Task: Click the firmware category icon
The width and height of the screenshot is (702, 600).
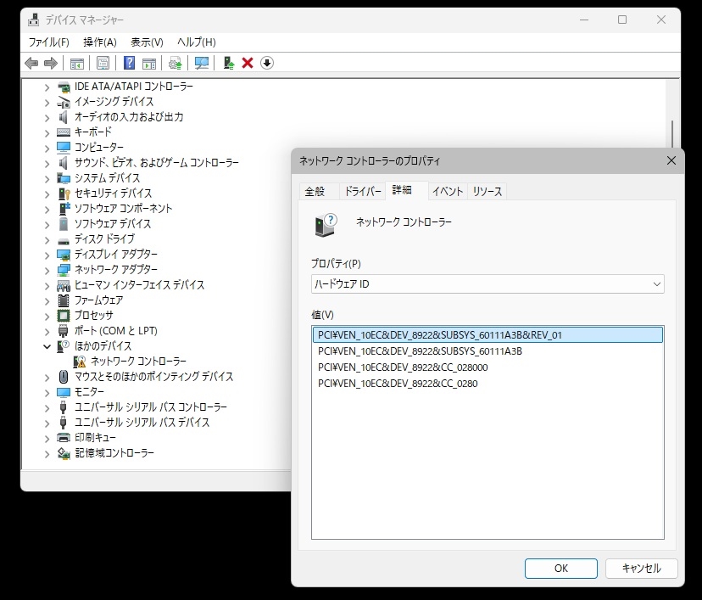Action: click(x=64, y=300)
